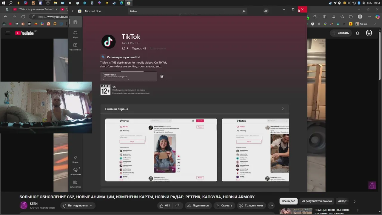Open Edge history icon
The image size is (382, 215).
(351, 17)
